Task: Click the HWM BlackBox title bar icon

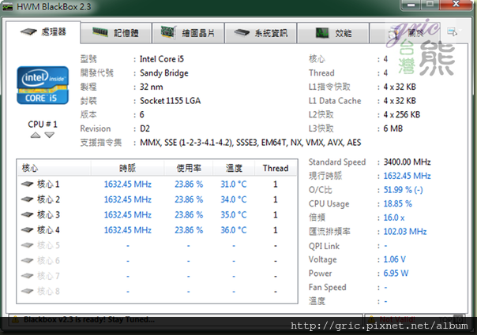Action: coord(8,6)
